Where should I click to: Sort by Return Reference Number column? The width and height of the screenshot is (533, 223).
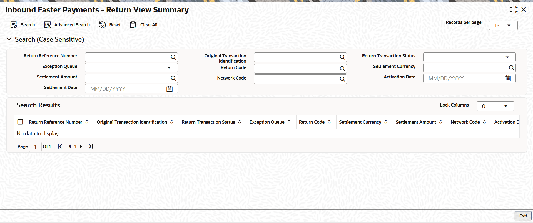[x=87, y=122]
